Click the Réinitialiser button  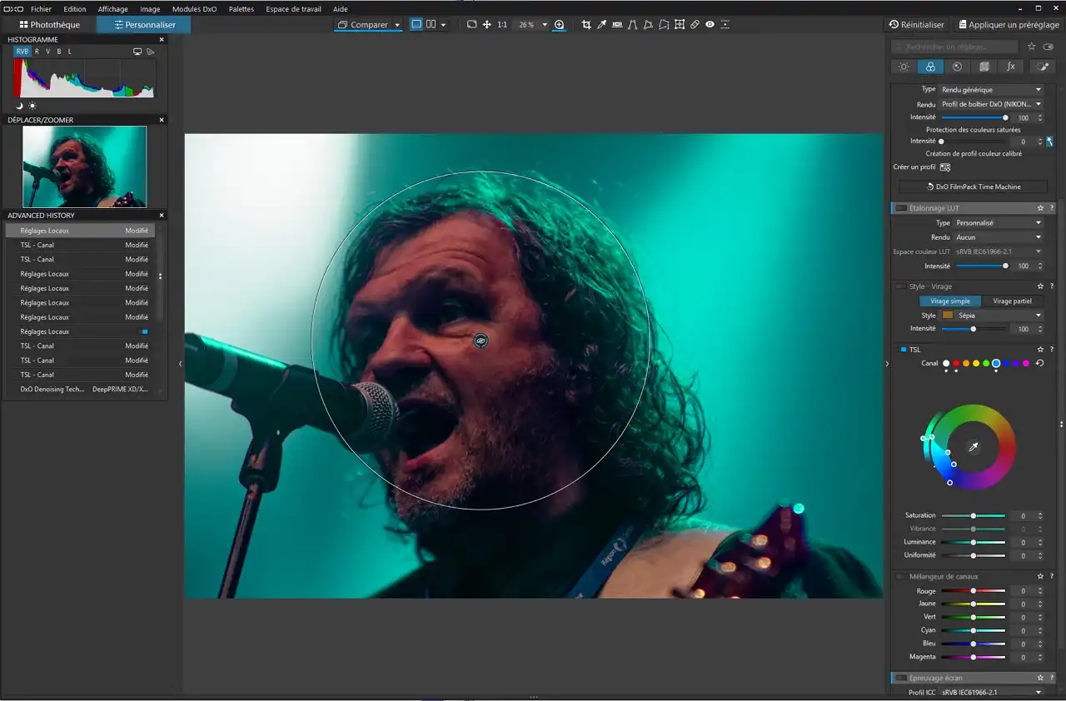[916, 25]
